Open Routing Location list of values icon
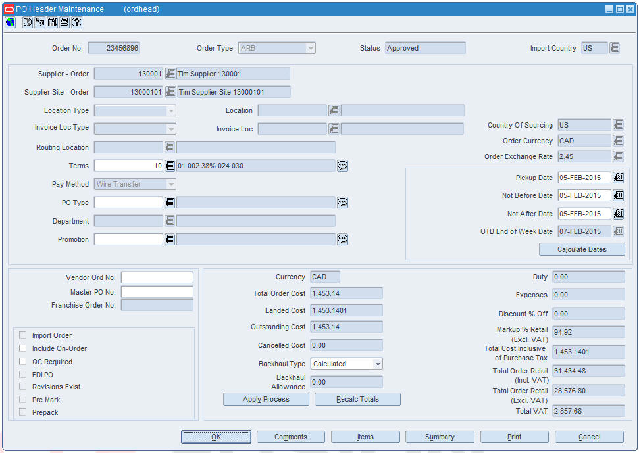This screenshot has height=453, width=639. 170,147
